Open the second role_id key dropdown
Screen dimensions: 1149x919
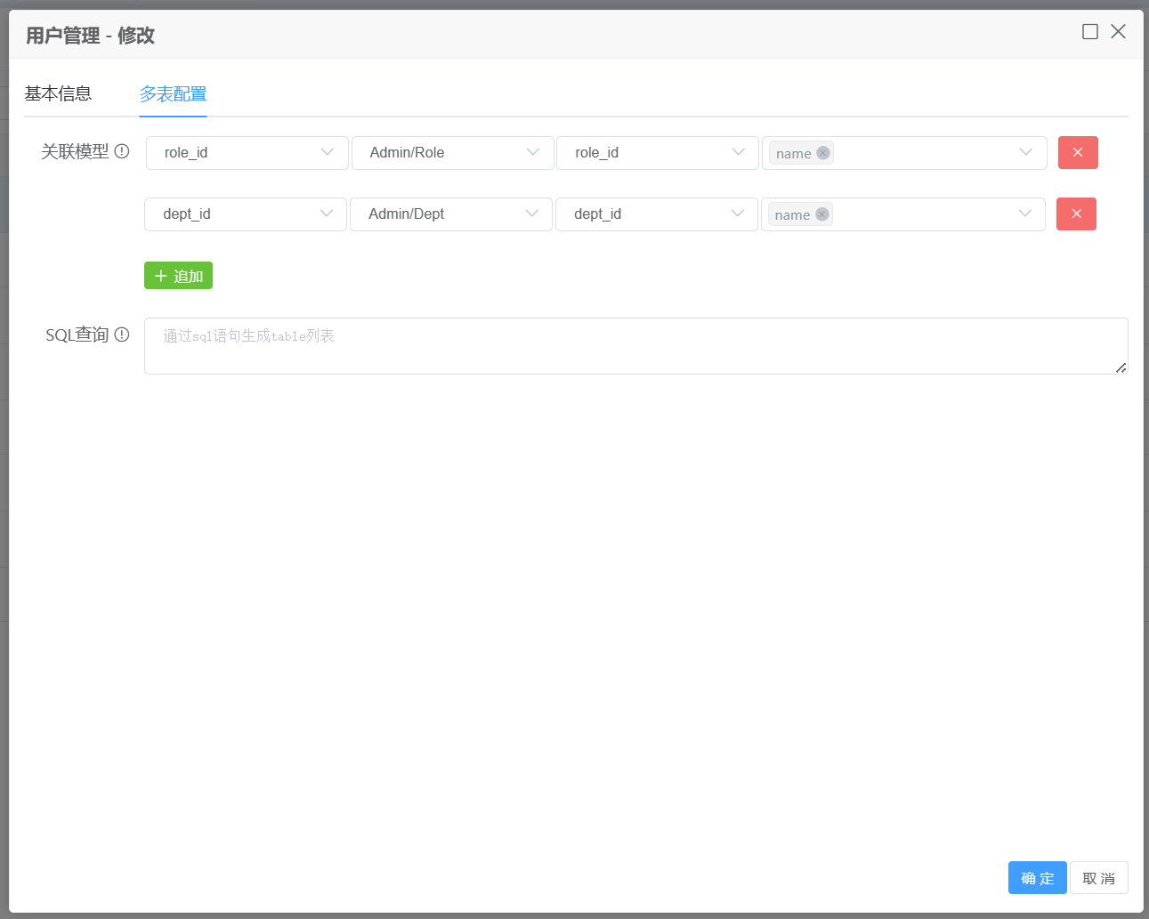coord(657,152)
